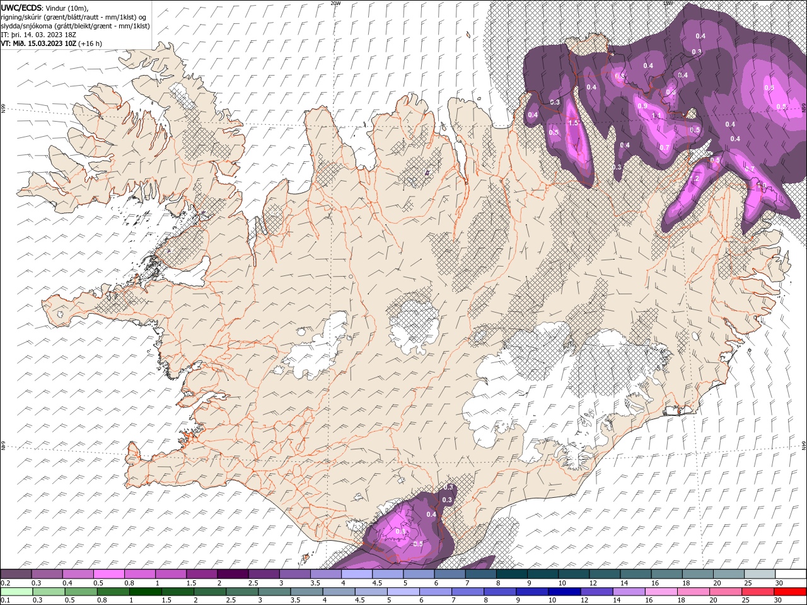Screen dimensions: 807x605
Task: Click the 1.1 snowfall value on the map
Action: point(656,116)
